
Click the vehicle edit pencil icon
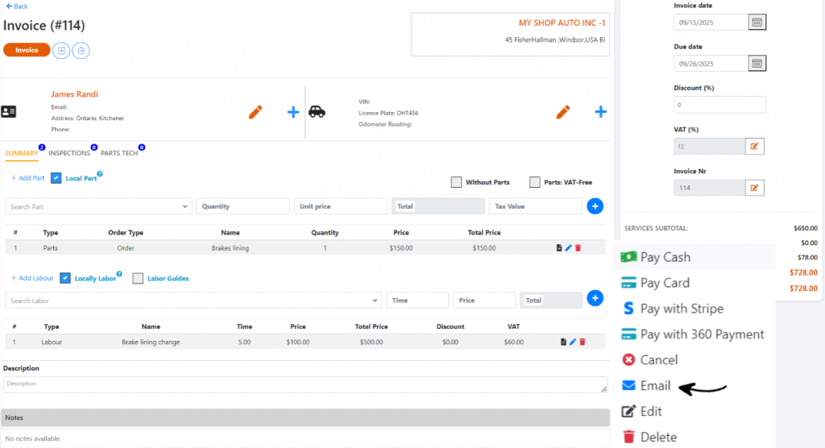563,112
